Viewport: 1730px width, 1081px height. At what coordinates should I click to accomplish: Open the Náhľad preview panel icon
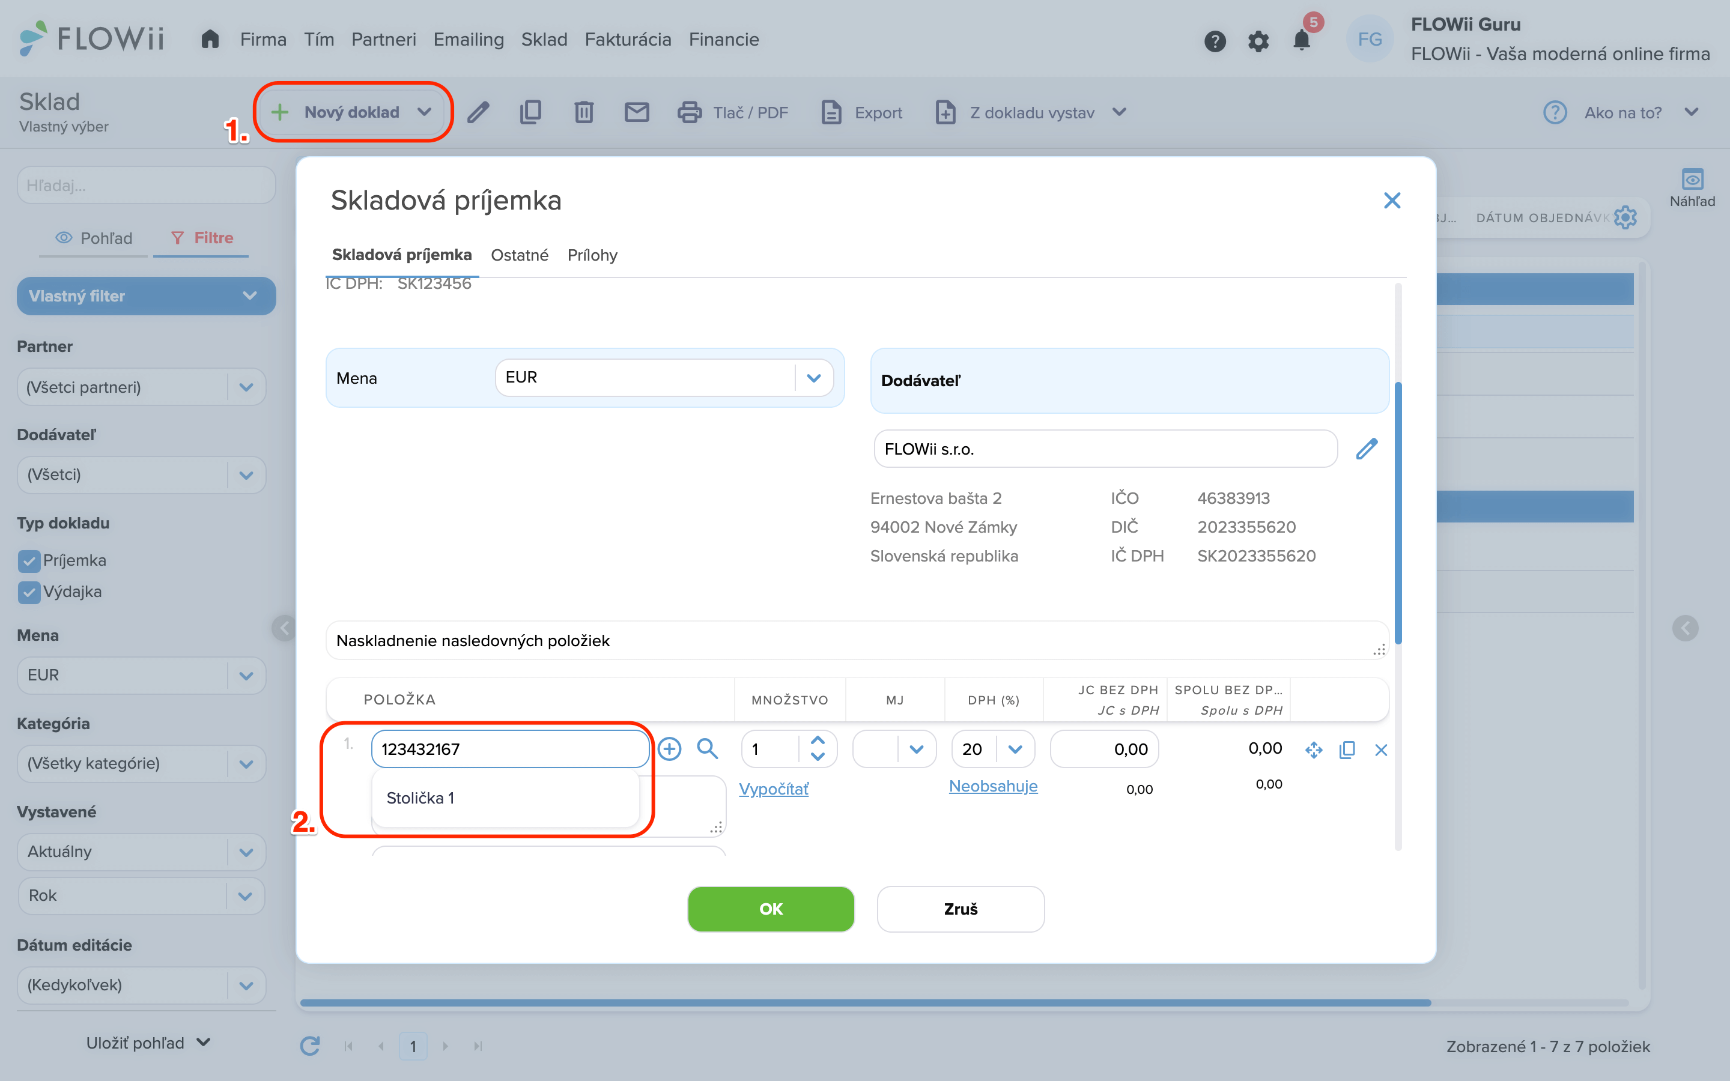pyautogui.click(x=1692, y=188)
